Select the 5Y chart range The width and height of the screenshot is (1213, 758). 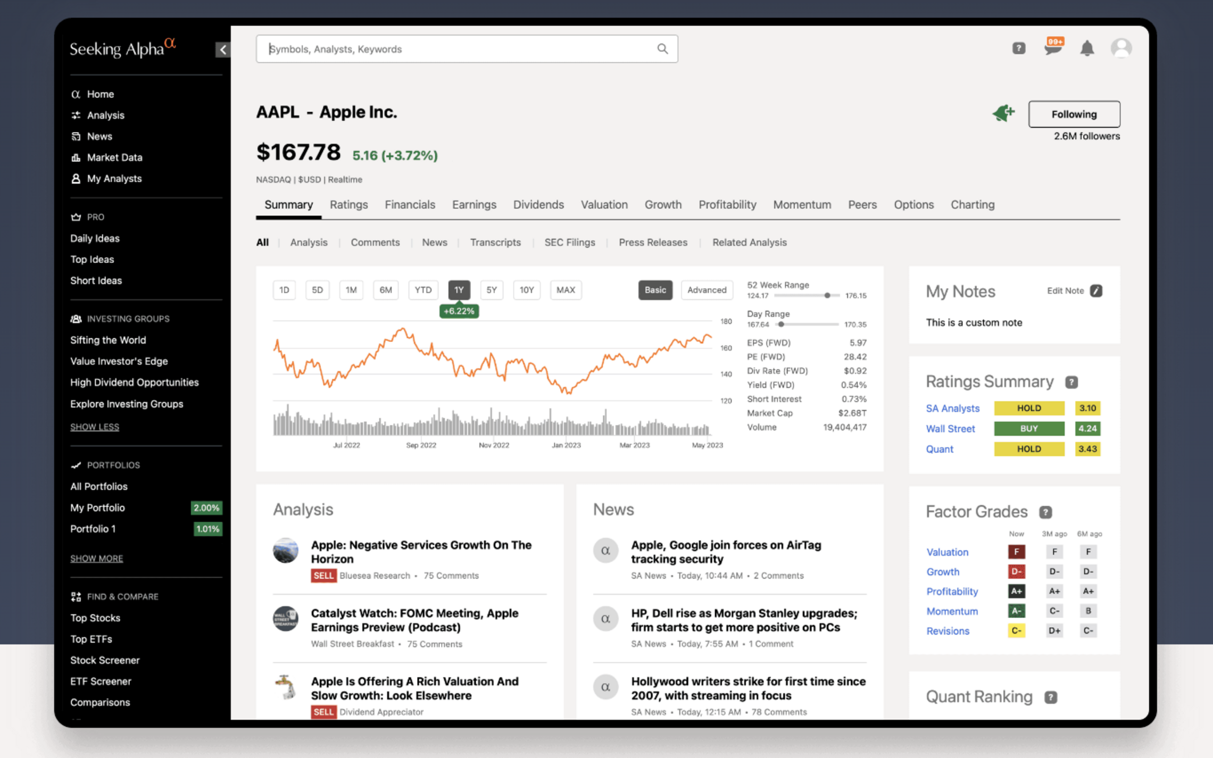click(491, 290)
